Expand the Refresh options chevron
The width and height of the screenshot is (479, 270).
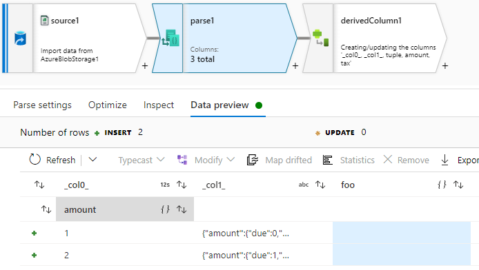[x=92, y=159]
